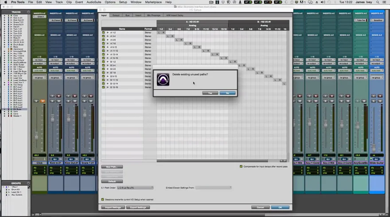
Task: Record-enable the Acu 1 Cond track
Action: pos(316,96)
